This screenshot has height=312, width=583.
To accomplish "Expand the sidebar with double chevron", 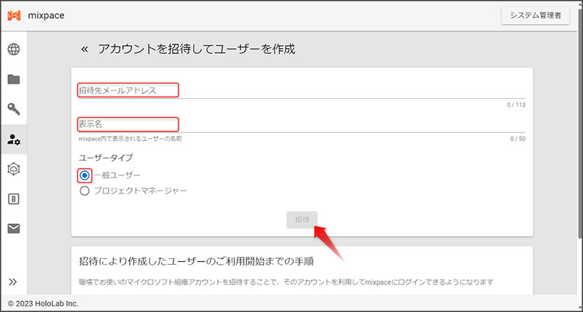I will tap(13, 281).
